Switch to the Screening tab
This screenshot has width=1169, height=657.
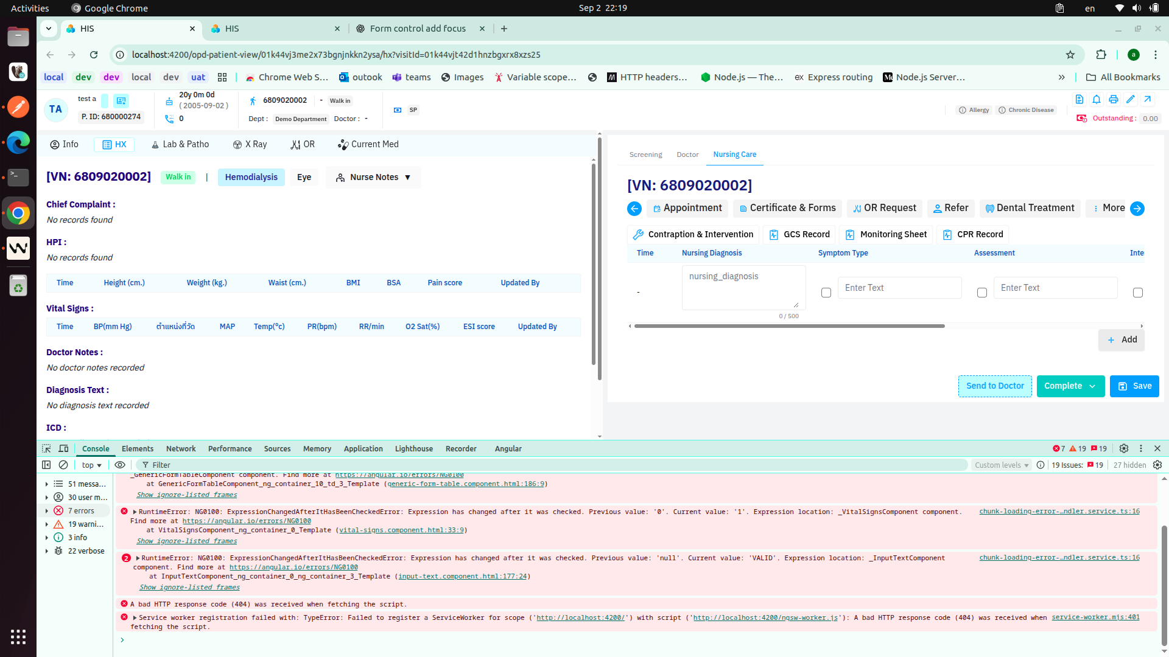point(645,155)
